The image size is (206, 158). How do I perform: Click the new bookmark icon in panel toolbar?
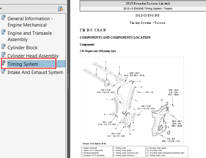[x=60, y=9]
